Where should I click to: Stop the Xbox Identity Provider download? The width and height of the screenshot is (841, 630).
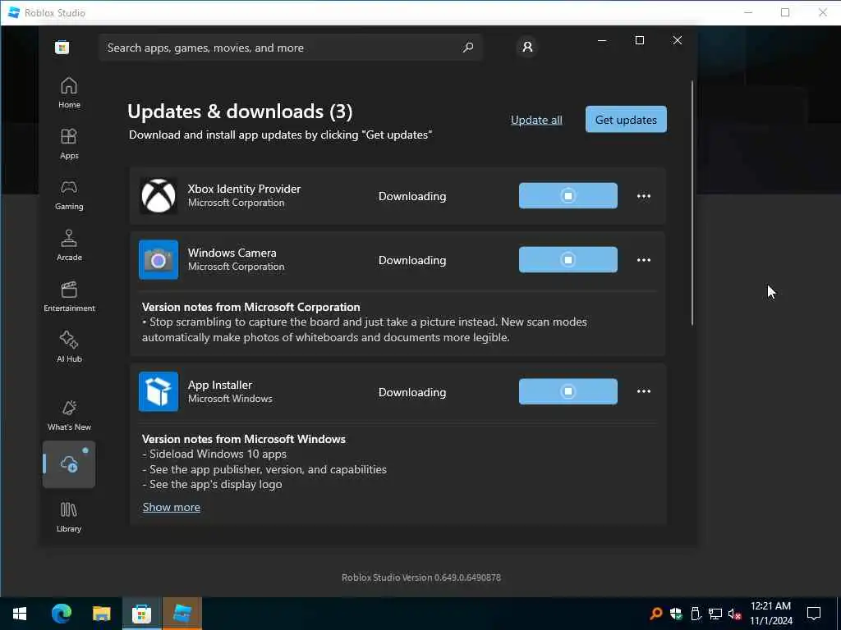(568, 195)
